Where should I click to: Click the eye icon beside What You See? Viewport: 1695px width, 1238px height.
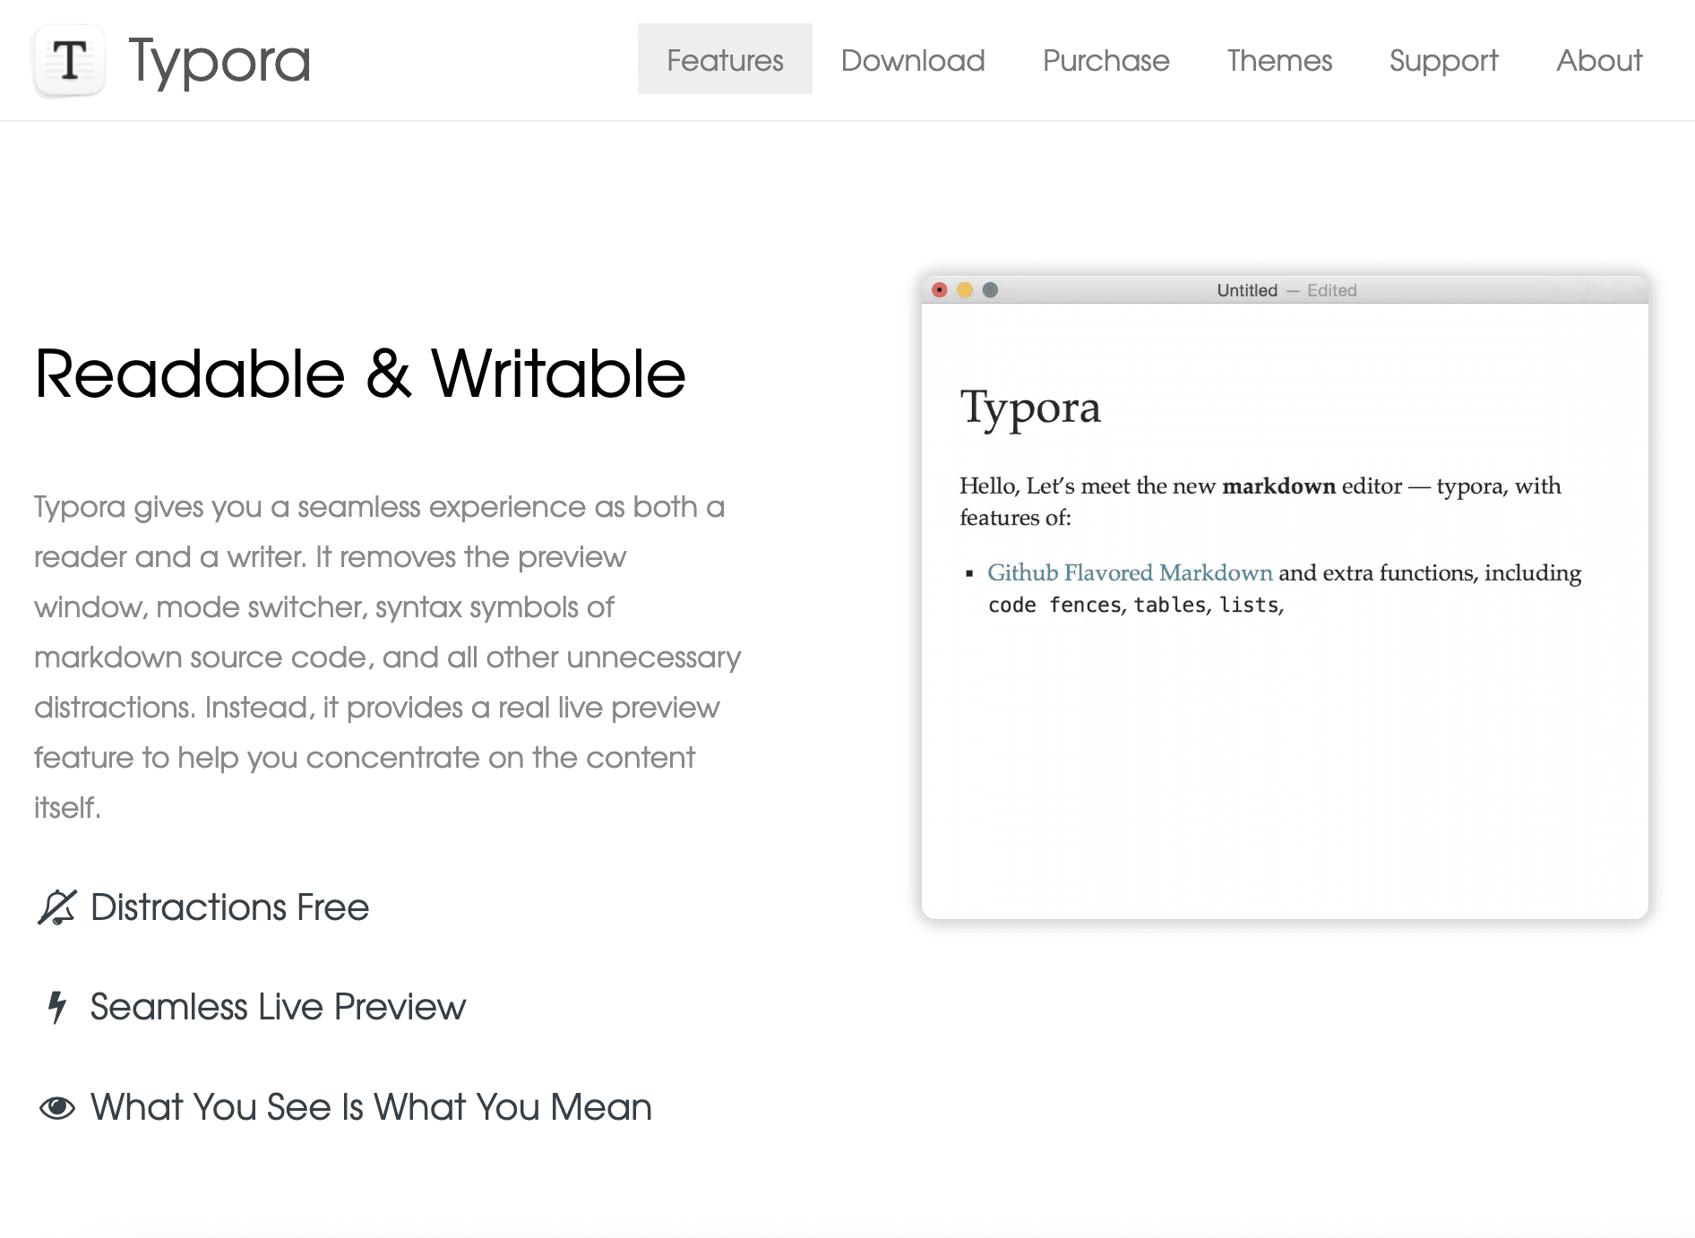point(57,1108)
